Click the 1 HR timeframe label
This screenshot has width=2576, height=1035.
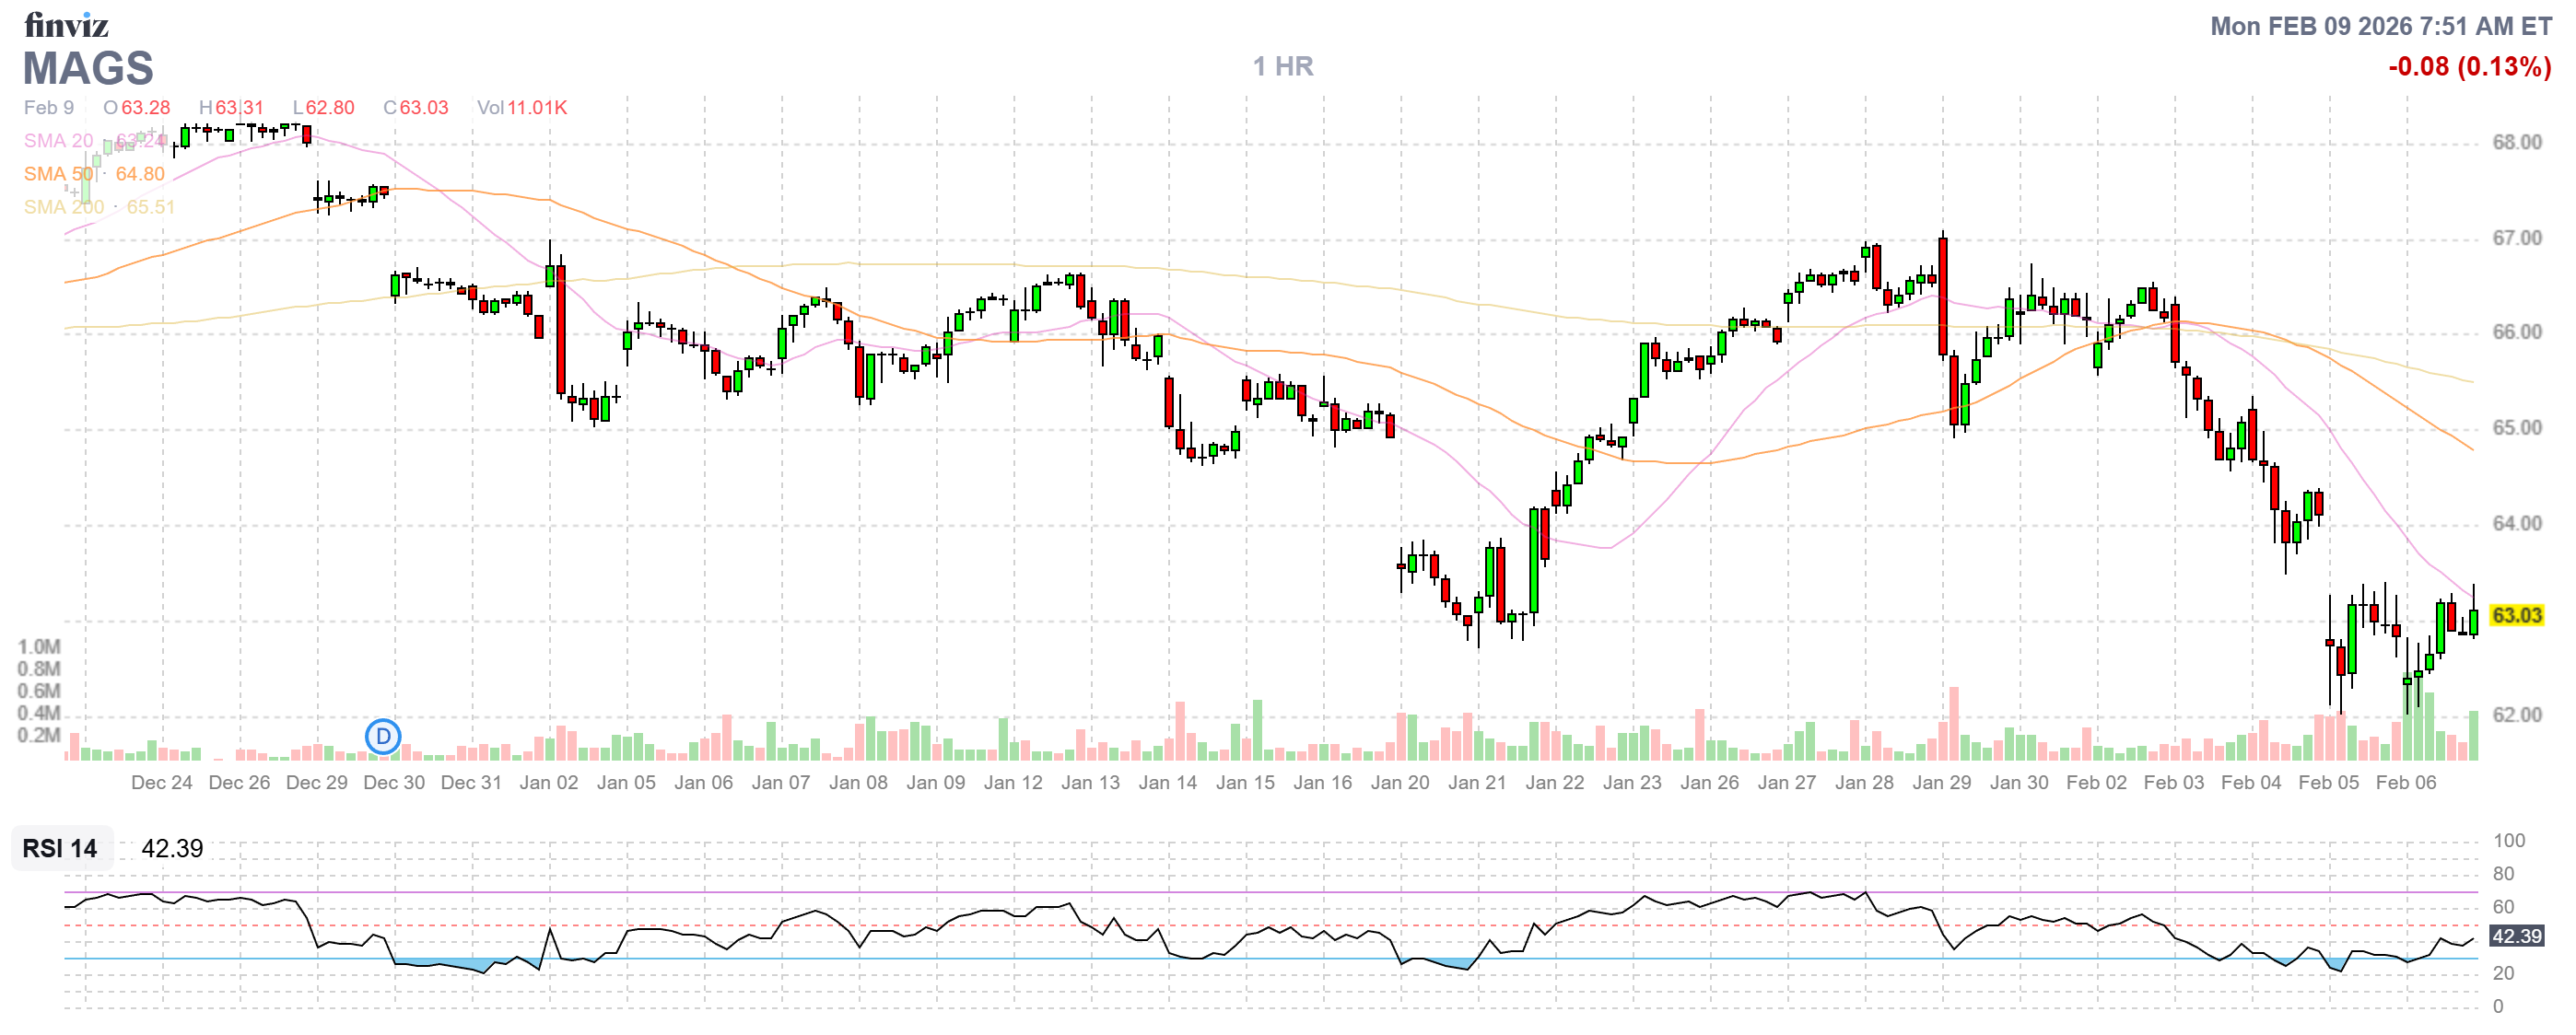point(1283,66)
